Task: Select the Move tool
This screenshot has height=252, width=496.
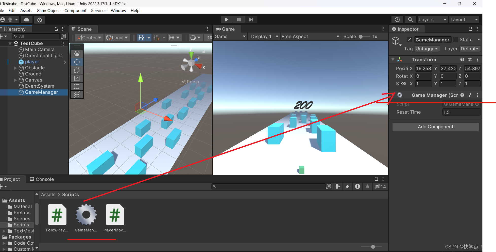Action: click(77, 62)
